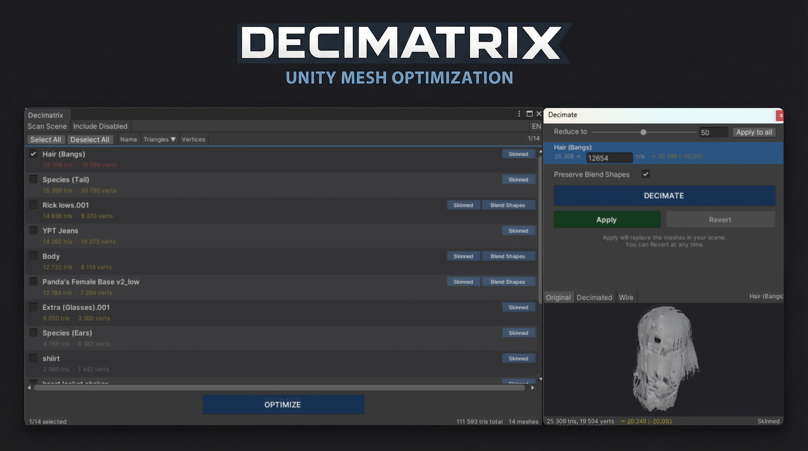
Task: Maximize the Decimatrix panel
Action: click(x=529, y=114)
